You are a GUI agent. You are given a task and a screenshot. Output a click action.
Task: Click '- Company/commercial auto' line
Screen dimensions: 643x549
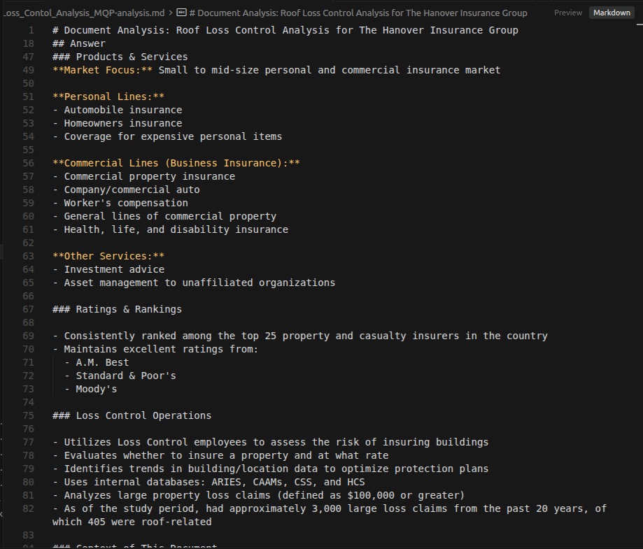pyautogui.click(x=127, y=190)
